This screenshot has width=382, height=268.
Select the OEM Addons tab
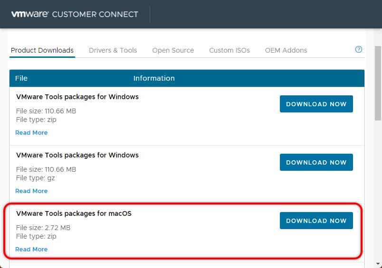[x=286, y=50]
